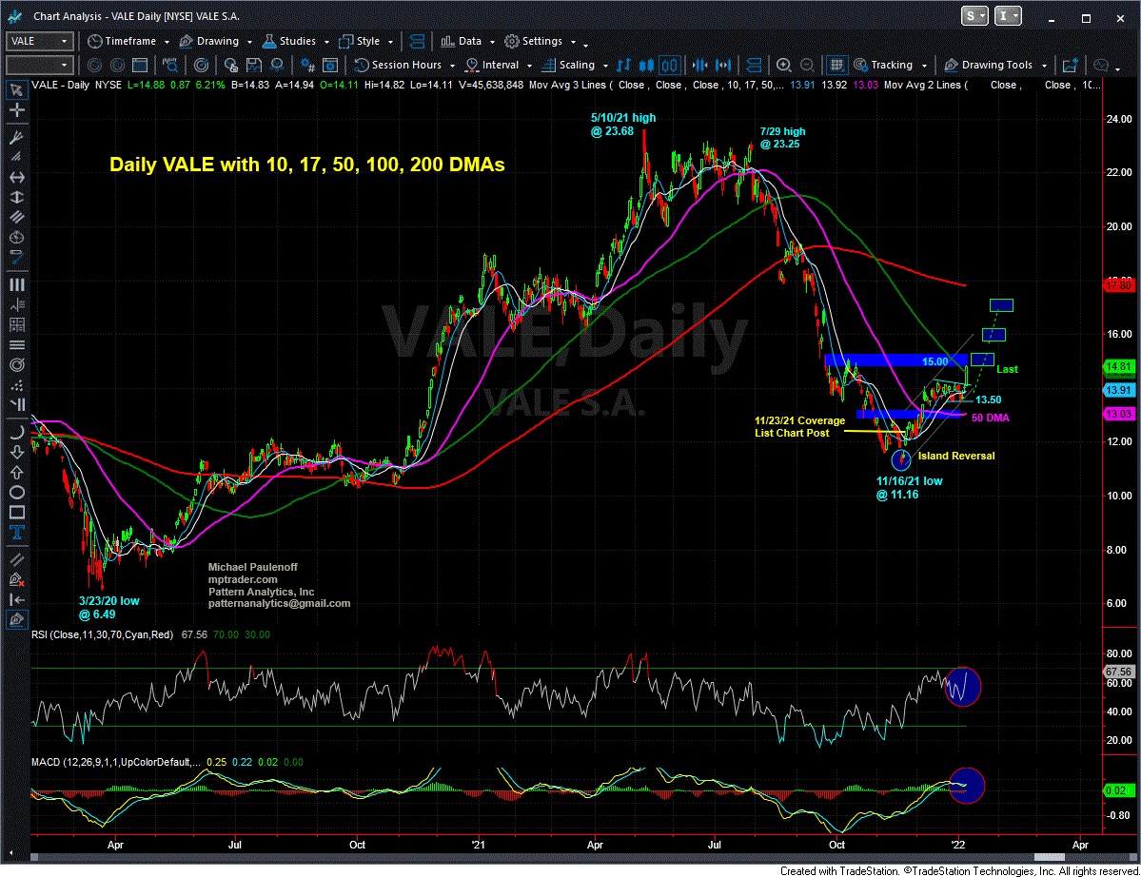Open the Drawing menu
This screenshot has height=877, width=1141.
215,42
